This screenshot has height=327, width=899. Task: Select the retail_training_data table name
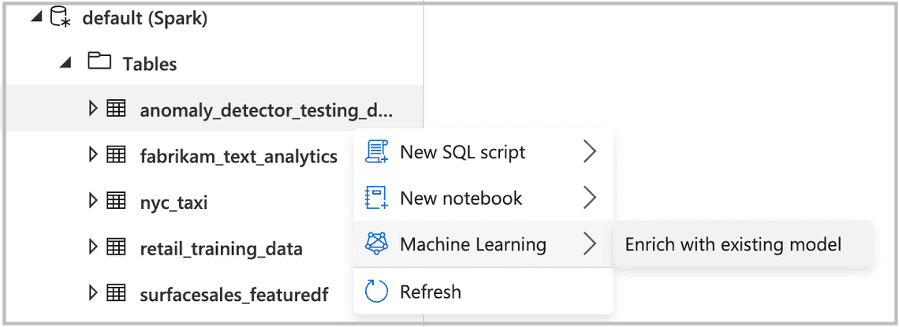coord(222,249)
